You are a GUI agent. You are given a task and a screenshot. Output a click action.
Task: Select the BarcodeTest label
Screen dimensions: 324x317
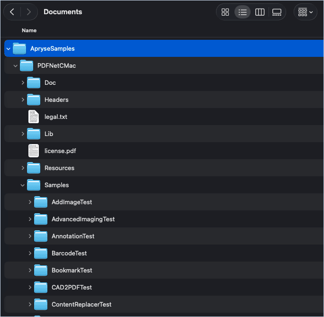(69, 254)
